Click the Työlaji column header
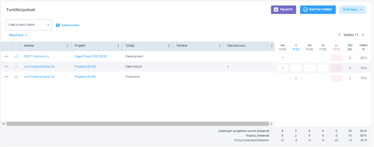Image resolution: width=374 pixels, height=147 pixels. tap(147, 46)
